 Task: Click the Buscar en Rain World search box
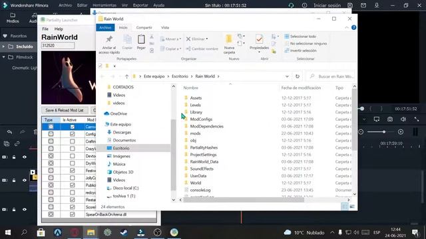(x=331, y=76)
